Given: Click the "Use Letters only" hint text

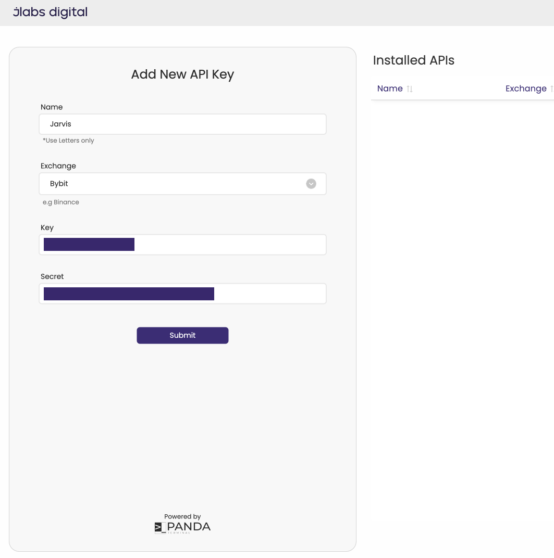Looking at the screenshot, I should pyautogui.click(x=68, y=141).
